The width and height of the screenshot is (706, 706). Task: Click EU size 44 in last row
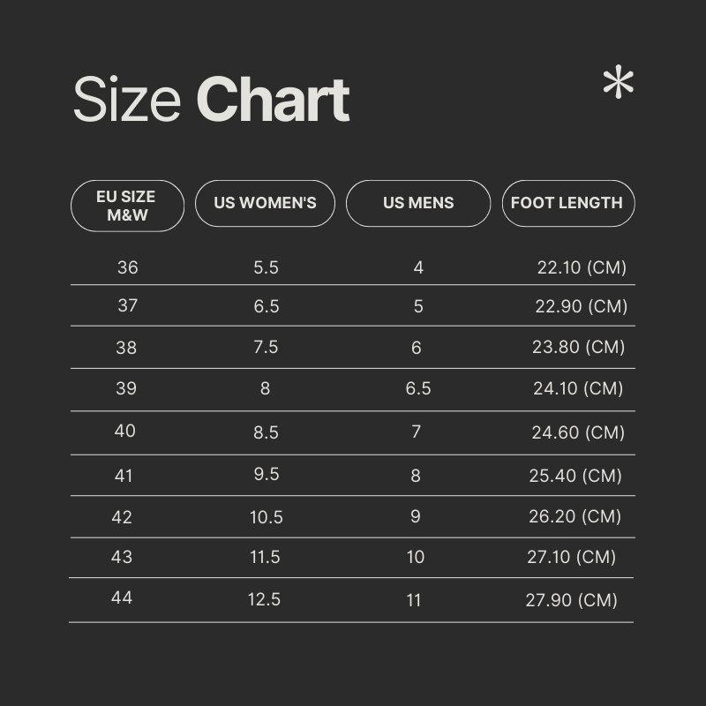click(x=122, y=598)
